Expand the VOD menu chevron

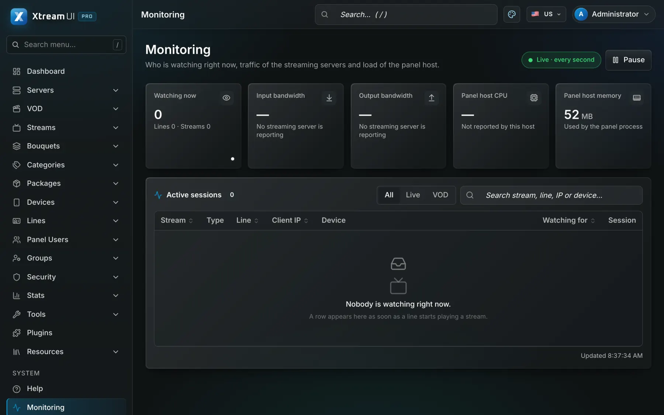tap(115, 109)
